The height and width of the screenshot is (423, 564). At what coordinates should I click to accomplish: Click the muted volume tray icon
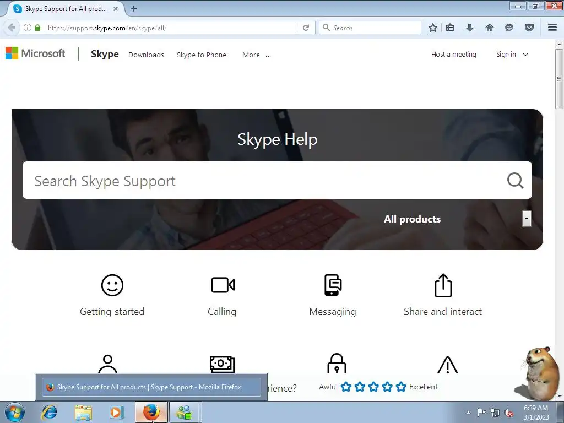(508, 413)
